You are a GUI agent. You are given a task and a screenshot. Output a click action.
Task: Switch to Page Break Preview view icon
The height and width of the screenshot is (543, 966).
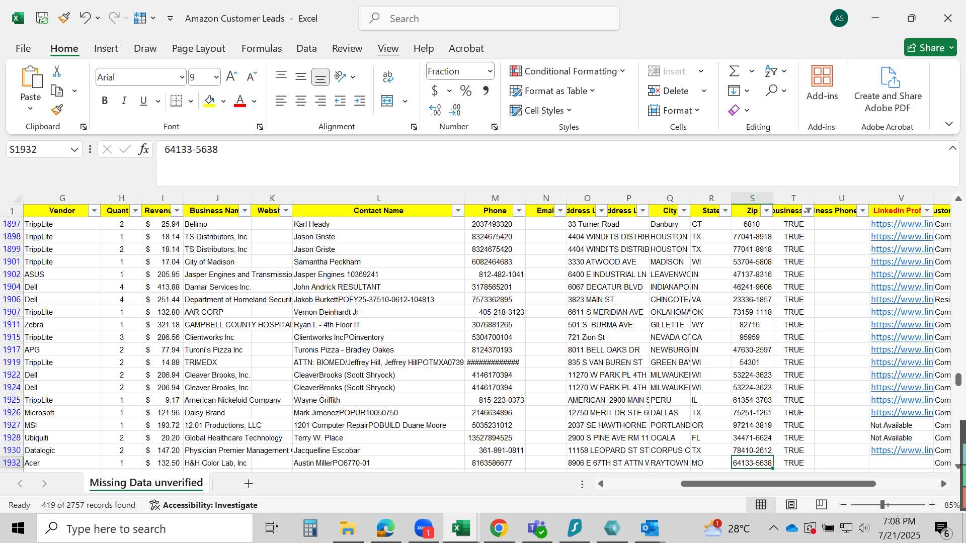click(x=822, y=504)
